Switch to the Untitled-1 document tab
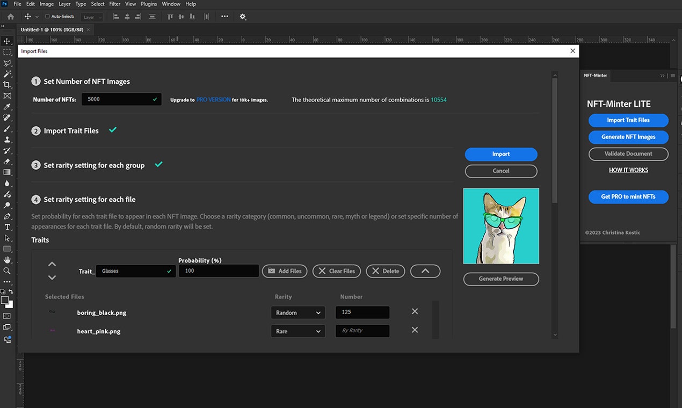This screenshot has height=408, width=682. point(53,30)
